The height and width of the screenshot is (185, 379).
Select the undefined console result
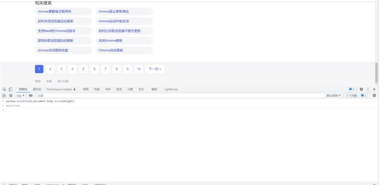pyautogui.click(x=13, y=106)
